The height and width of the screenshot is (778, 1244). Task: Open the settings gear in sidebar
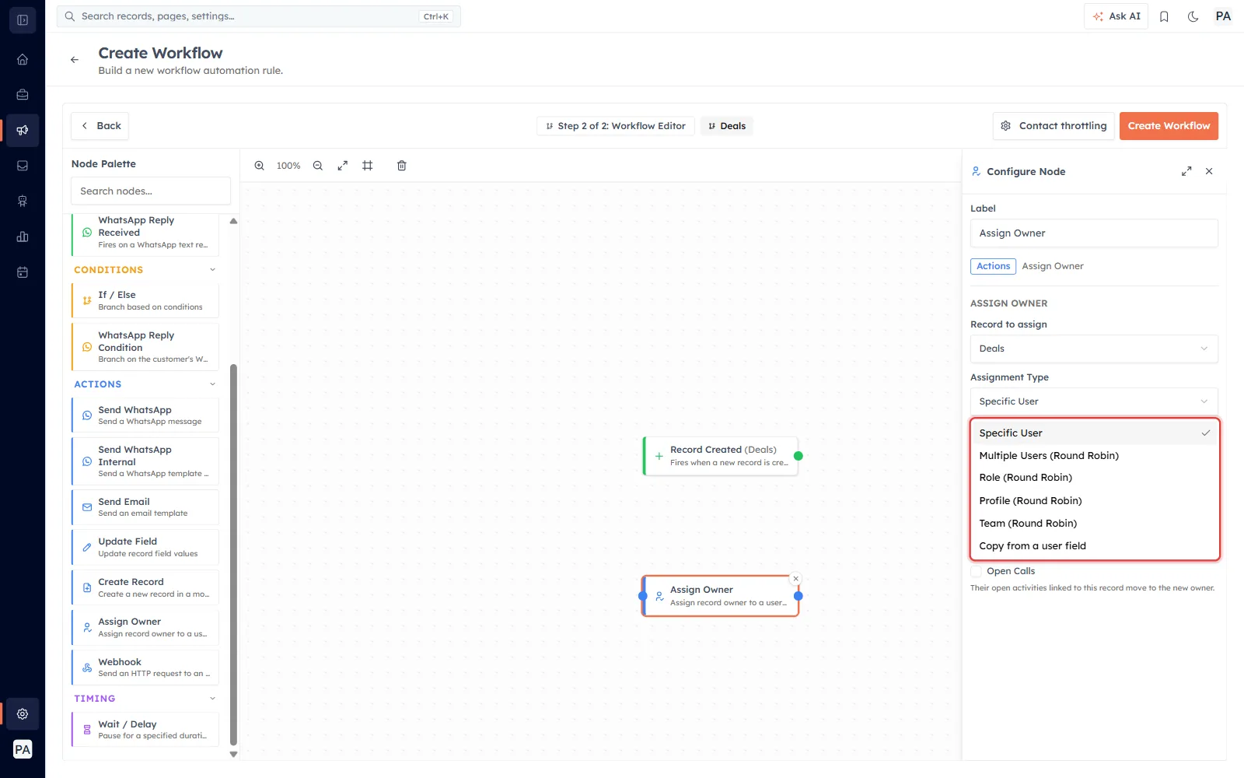[23, 713]
